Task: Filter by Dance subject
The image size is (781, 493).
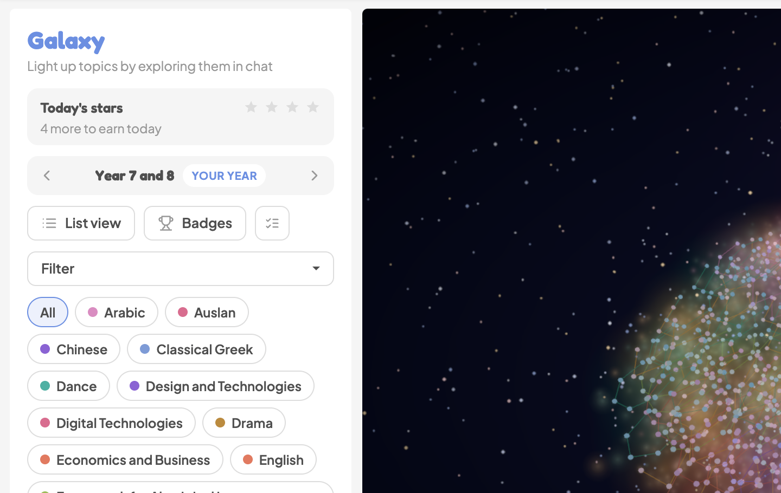Action: (x=68, y=386)
